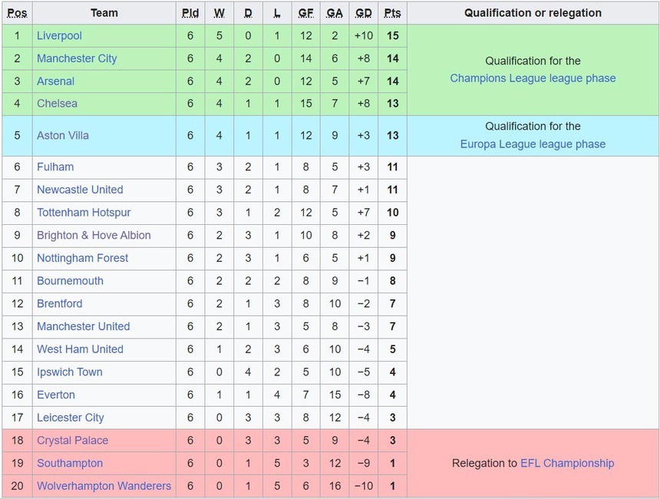Click the Pts column header
Image resolution: width=660 pixels, height=499 pixels.
(x=392, y=13)
